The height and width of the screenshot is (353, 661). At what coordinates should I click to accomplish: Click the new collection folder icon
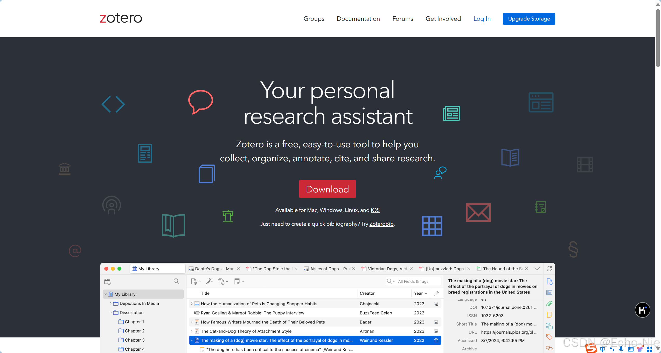tap(107, 281)
